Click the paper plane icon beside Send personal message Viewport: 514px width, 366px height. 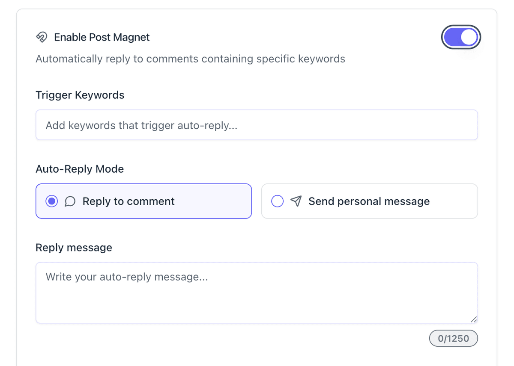coord(296,201)
